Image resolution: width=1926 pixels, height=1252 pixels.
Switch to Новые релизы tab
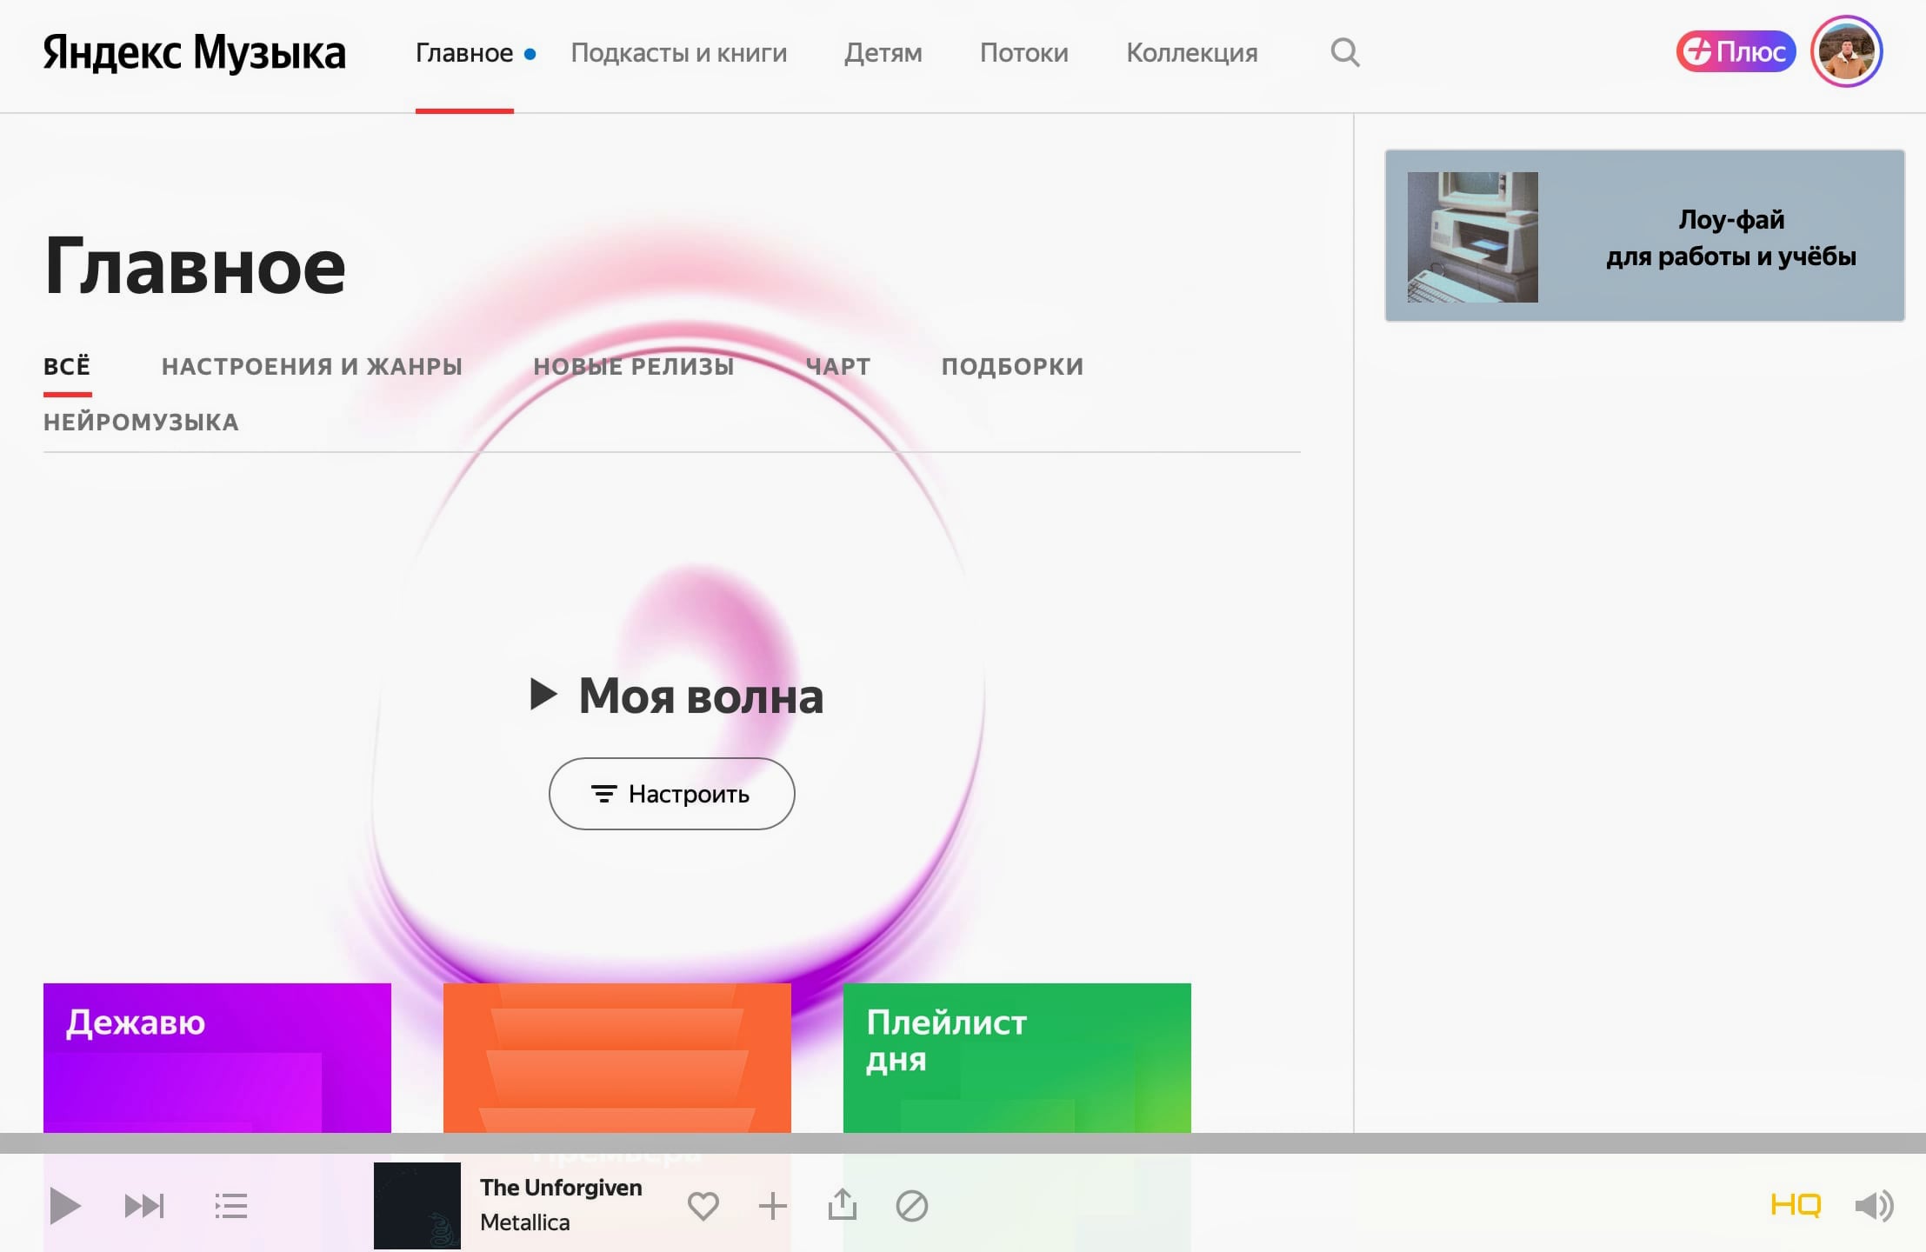pos(633,366)
